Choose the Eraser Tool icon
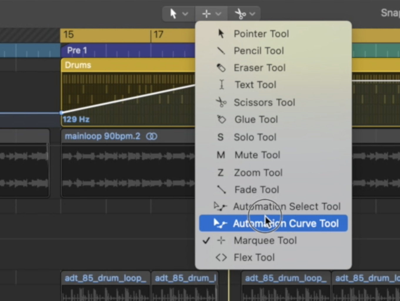Screen dimensions: 400x301 point(221,68)
